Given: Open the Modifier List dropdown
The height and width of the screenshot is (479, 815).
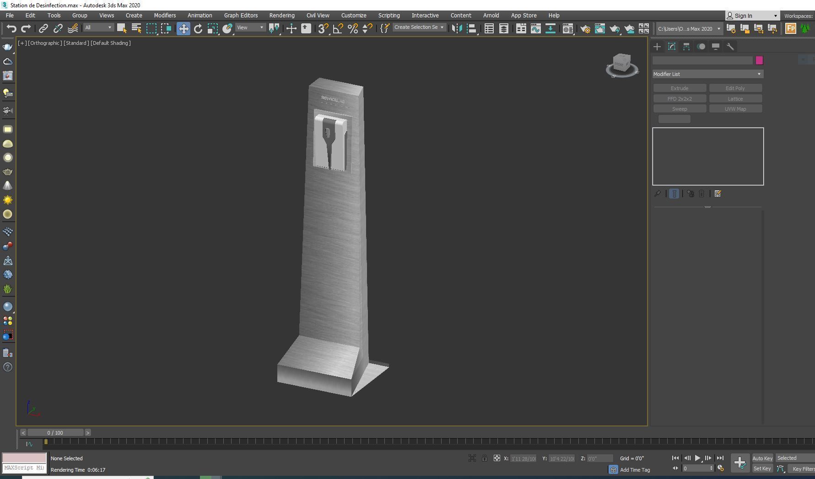Looking at the screenshot, I should point(708,74).
